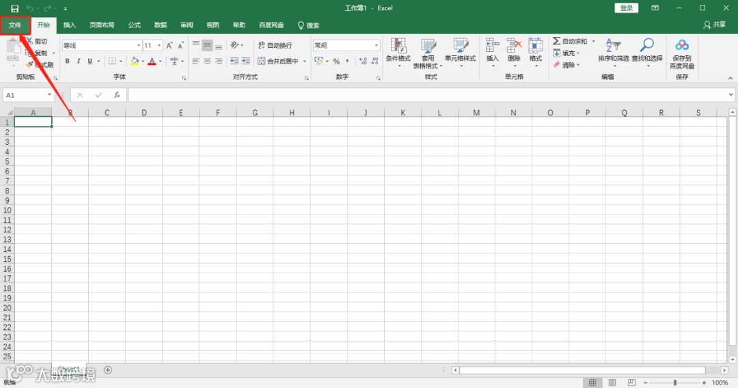The width and height of the screenshot is (738, 388).
Task: Open the borders dropdown arrow
Action: pos(121,61)
